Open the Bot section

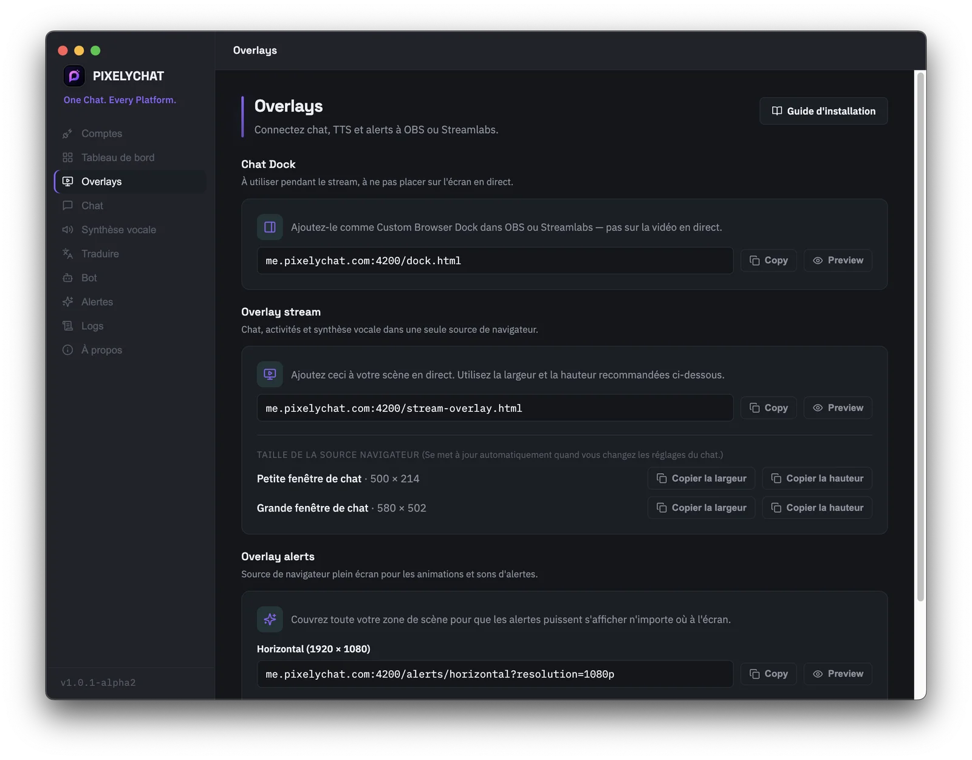(x=130, y=278)
